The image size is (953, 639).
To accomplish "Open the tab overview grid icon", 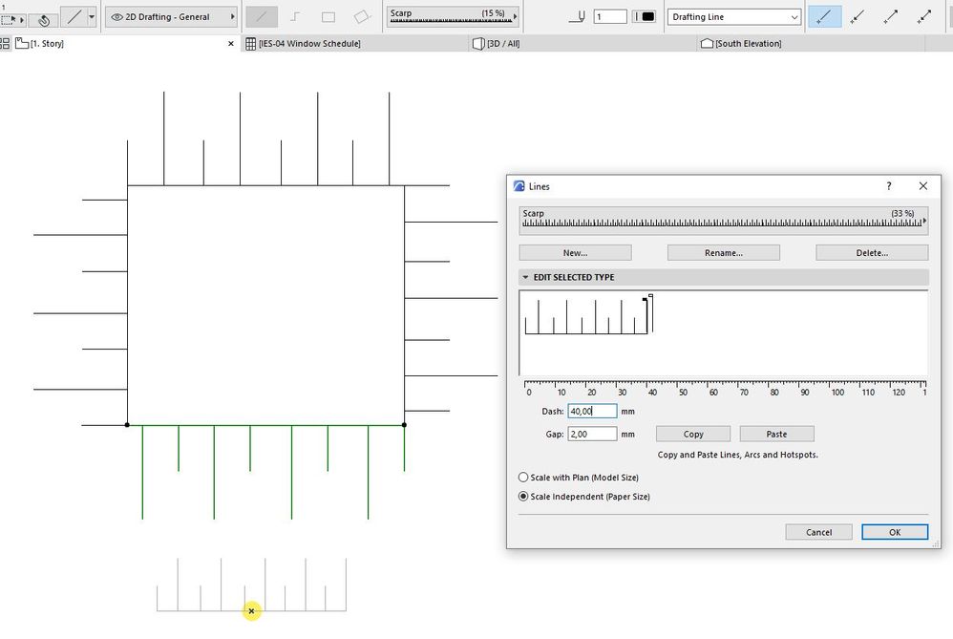I will (5, 43).
